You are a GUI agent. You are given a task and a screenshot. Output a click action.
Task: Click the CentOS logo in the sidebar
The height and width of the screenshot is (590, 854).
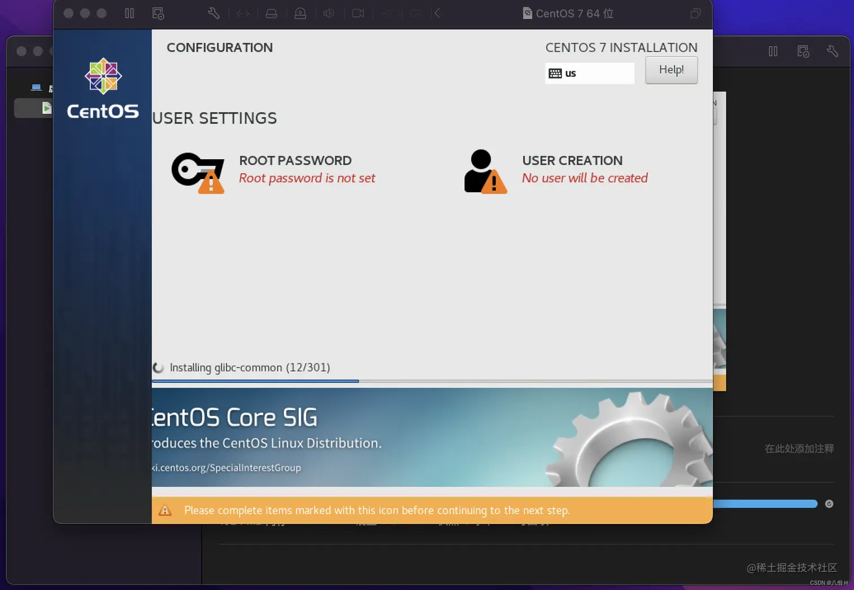pyautogui.click(x=103, y=89)
